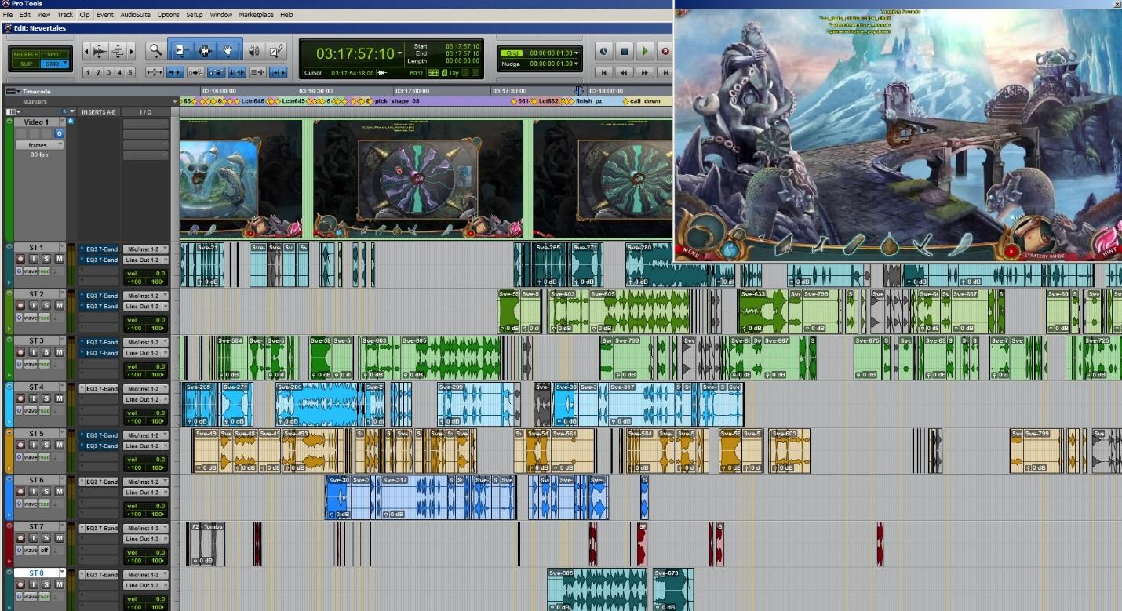
Task: Click the call_down marker
Action: tap(644, 101)
